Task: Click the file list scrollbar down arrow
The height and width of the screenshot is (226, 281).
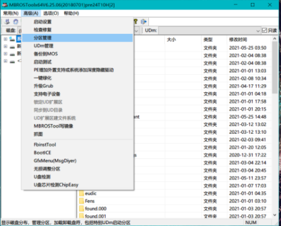Action: click(x=275, y=215)
